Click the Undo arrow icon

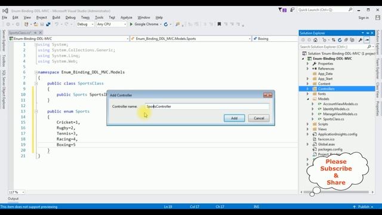click(57, 24)
